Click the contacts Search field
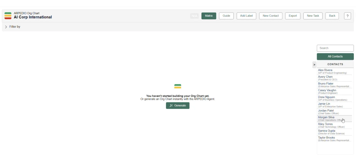The width and height of the screenshot is (356, 163). [335, 48]
